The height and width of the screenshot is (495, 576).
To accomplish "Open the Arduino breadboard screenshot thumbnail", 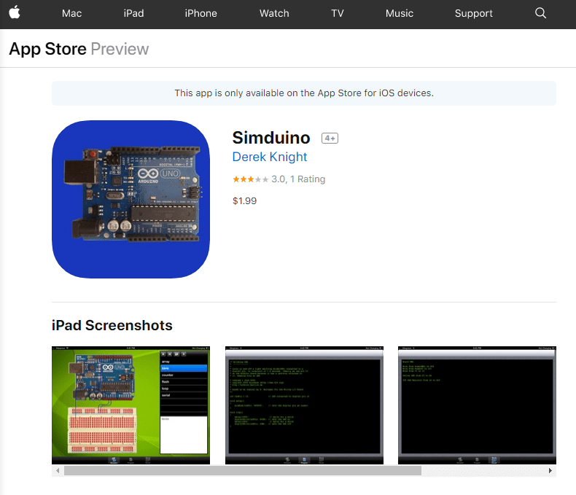I will pyautogui.click(x=131, y=405).
